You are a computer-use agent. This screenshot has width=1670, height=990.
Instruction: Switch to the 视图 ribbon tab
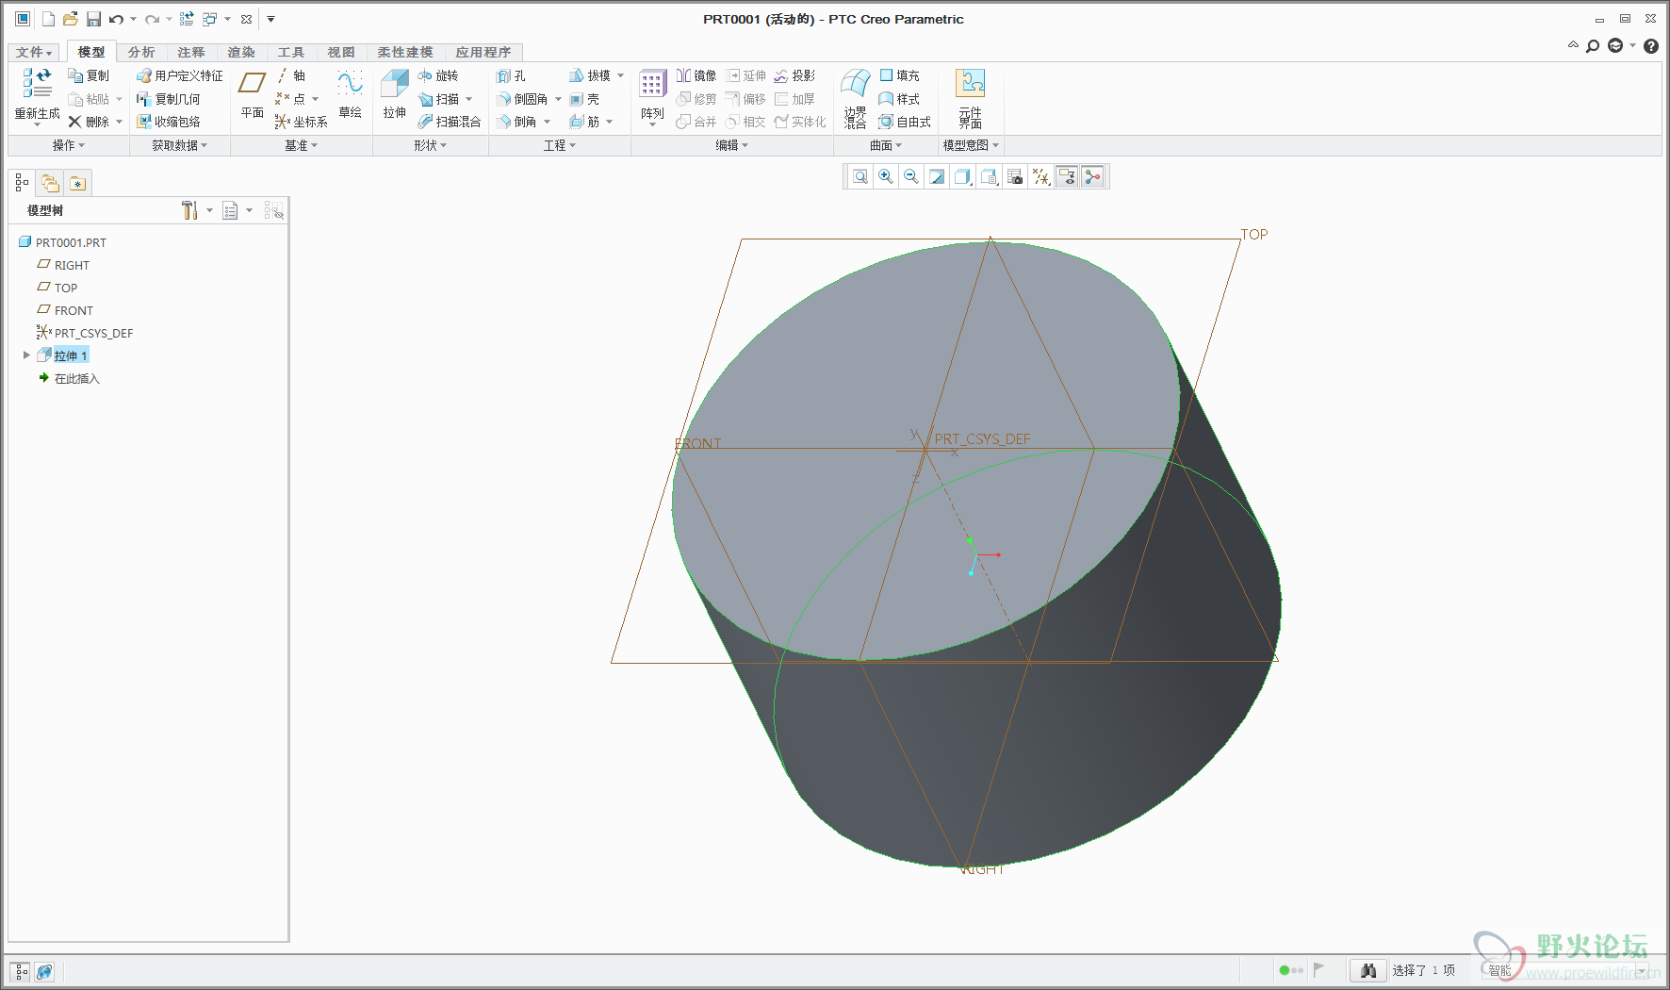tap(341, 52)
